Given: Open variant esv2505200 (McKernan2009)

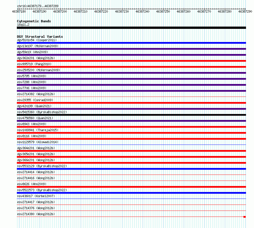Looking at the screenshot, I should [x=39, y=70].
